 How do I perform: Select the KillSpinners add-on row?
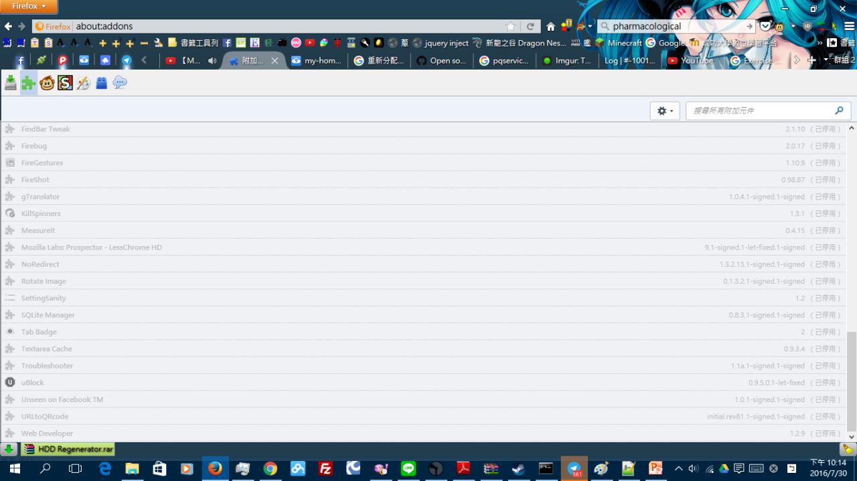(x=423, y=213)
